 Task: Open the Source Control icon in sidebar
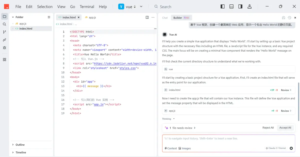(x=4, y=32)
